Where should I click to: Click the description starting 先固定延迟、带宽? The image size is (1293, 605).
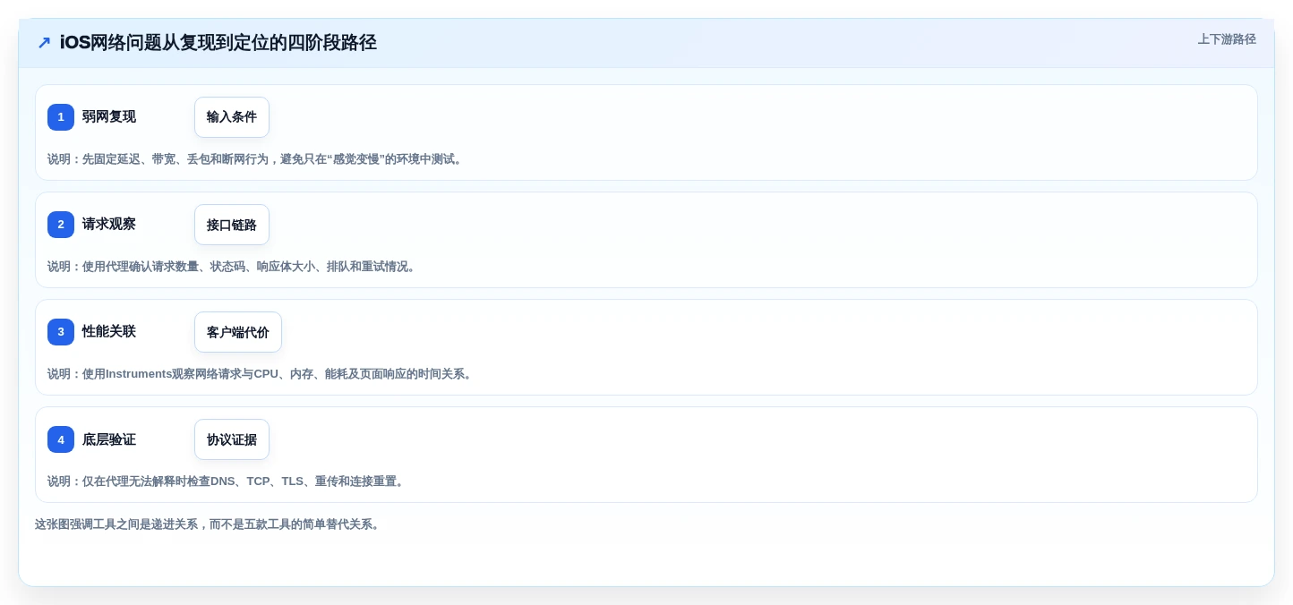(x=257, y=159)
